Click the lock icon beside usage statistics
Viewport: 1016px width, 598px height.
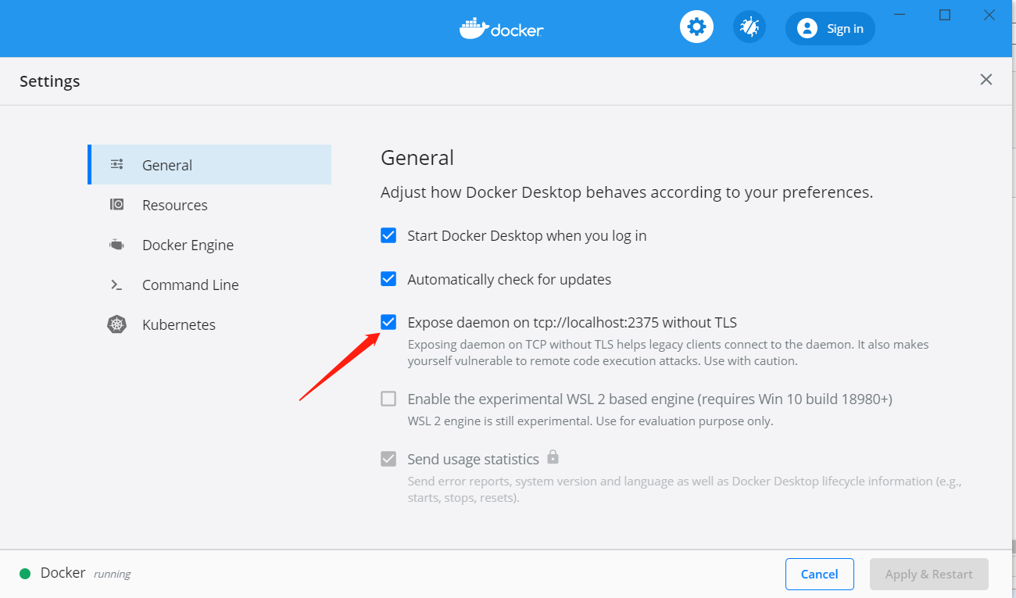[553, 457]
